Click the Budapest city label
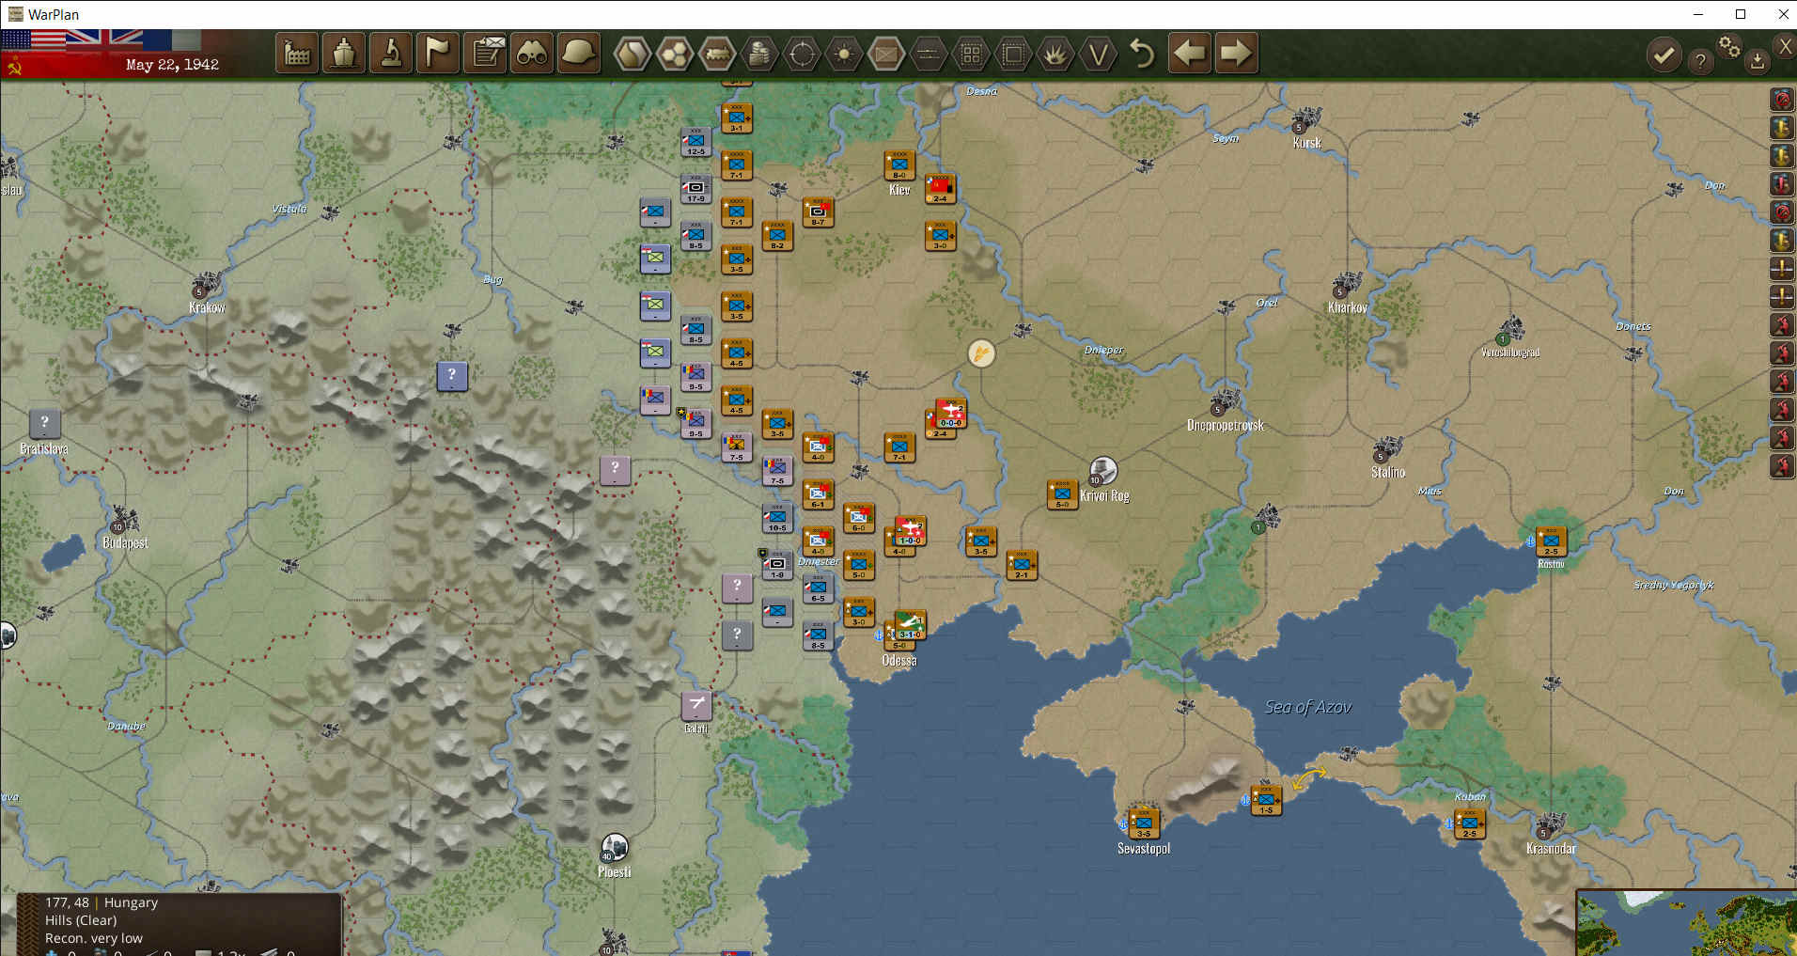 click(125, 542)
